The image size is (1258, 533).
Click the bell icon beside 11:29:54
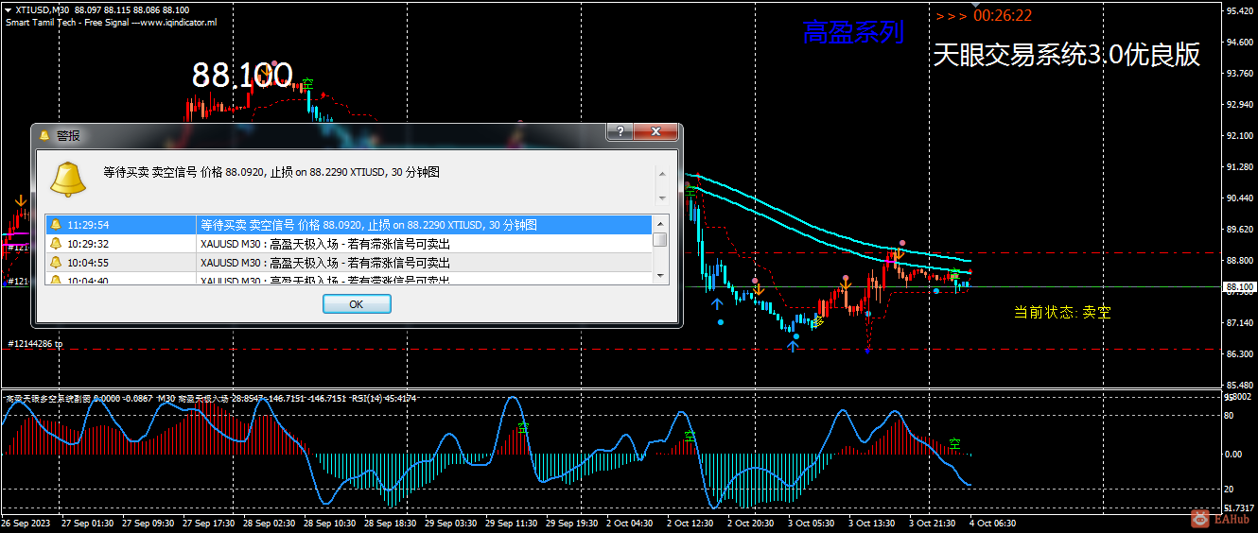(56, 225)
